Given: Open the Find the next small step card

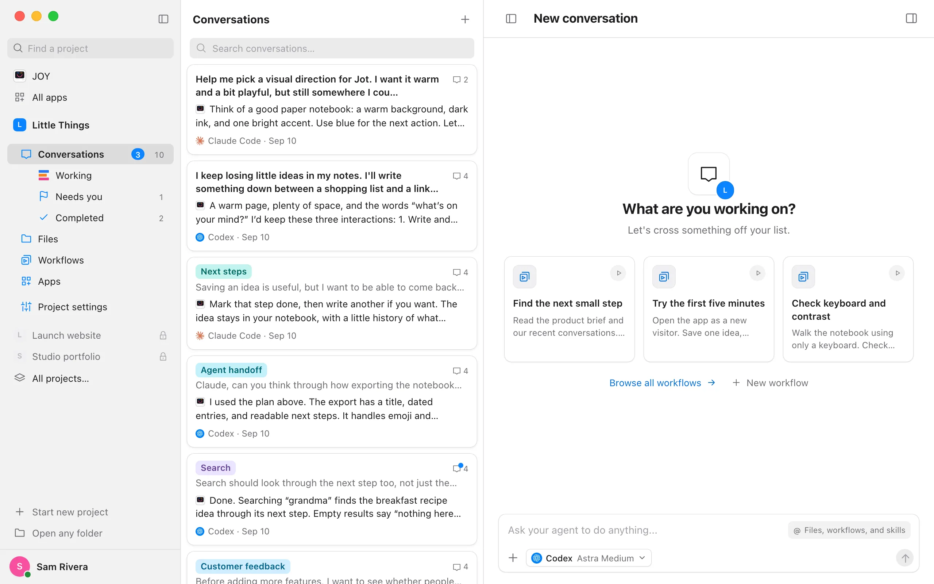Looking at the screenshot, I should tap(569, 309).
